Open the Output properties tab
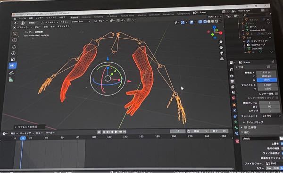The width and height of the screenshot is (283, 173). click(233, 82)
